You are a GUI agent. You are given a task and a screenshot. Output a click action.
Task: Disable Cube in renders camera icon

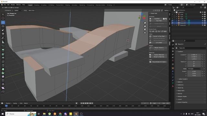pos(205,15)
